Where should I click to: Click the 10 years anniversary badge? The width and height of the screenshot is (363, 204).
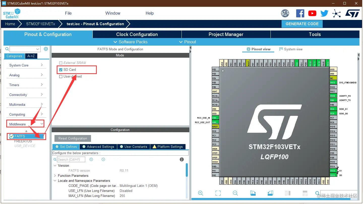click(285, 13)
